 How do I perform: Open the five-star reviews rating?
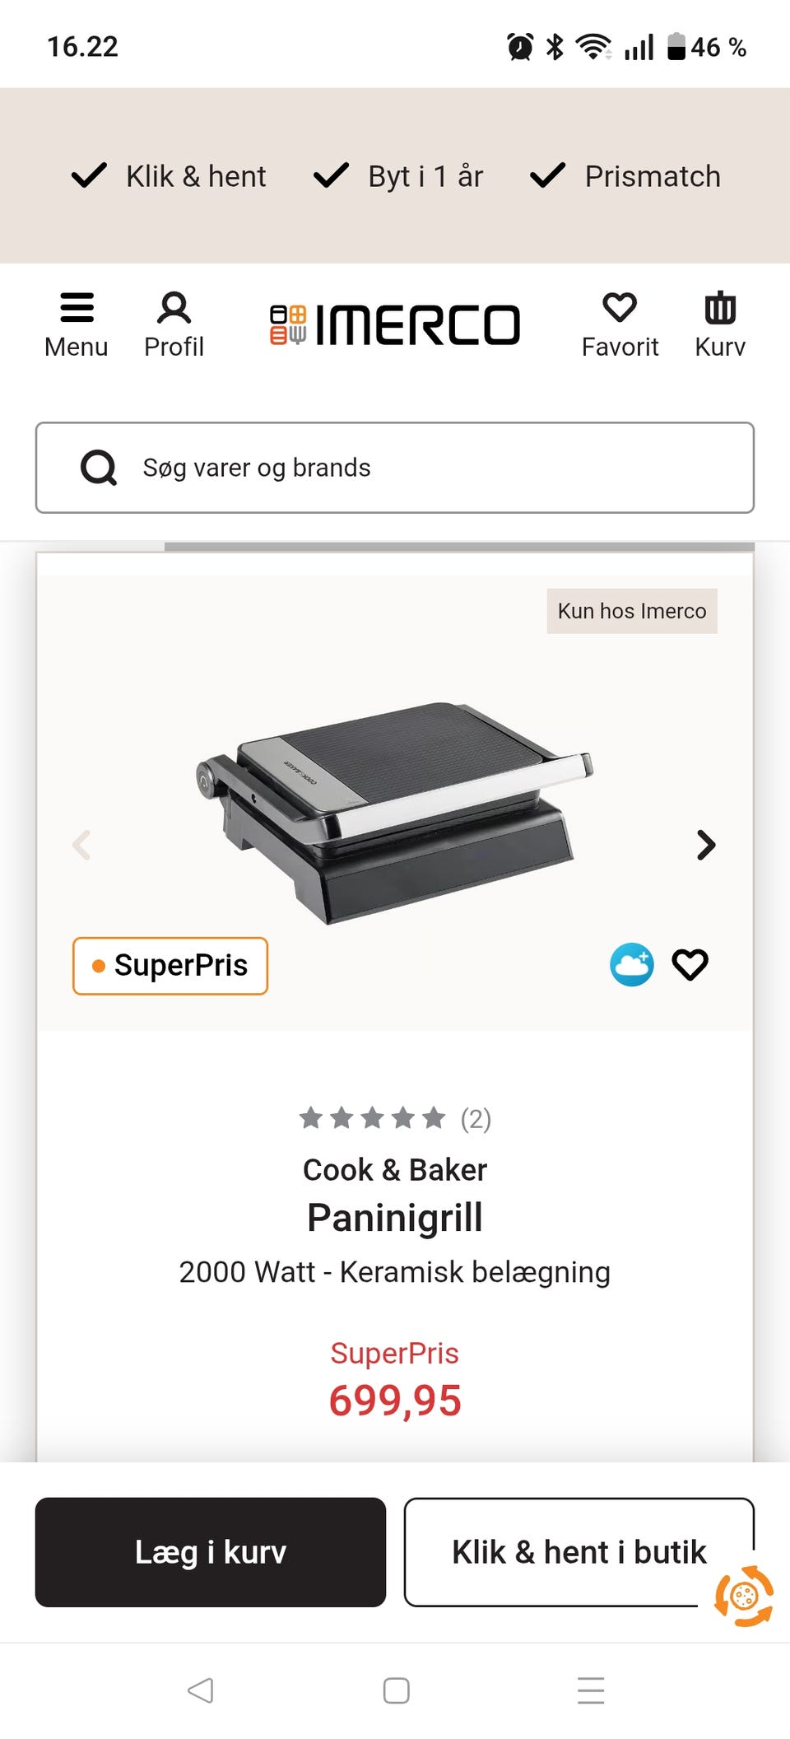point(395,1118)
